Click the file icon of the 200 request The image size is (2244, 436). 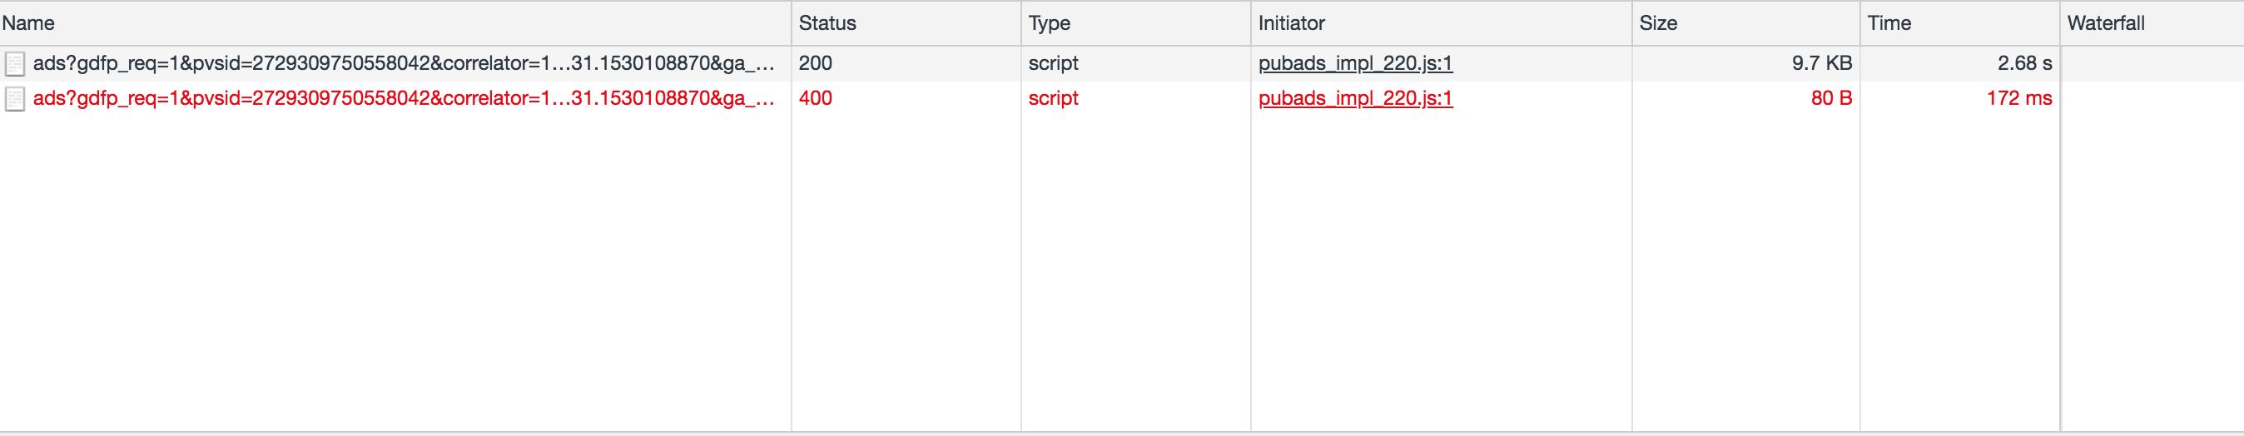tap(15, 63)
